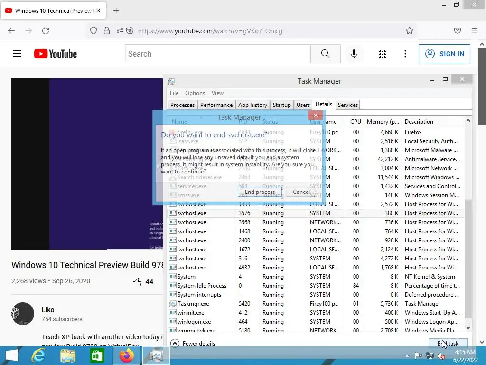486x365 pixels.
Task: Click the muted volume tray icon
Action: 441,356
